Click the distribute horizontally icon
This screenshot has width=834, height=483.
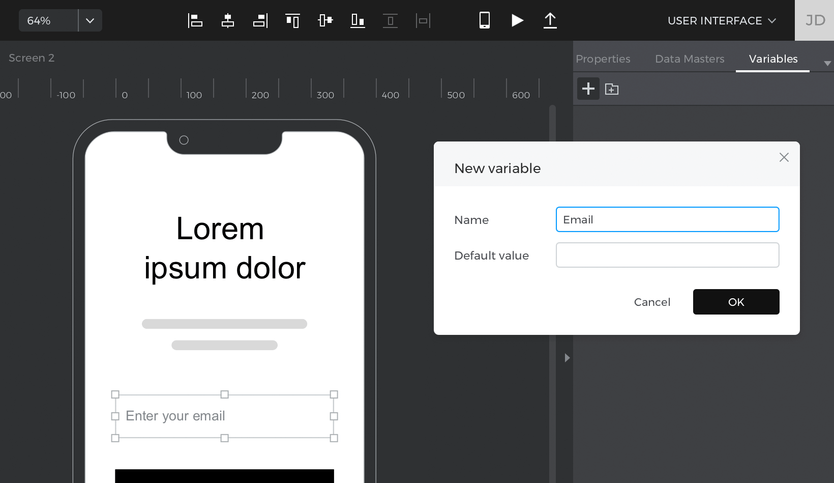tap(423, 20)
